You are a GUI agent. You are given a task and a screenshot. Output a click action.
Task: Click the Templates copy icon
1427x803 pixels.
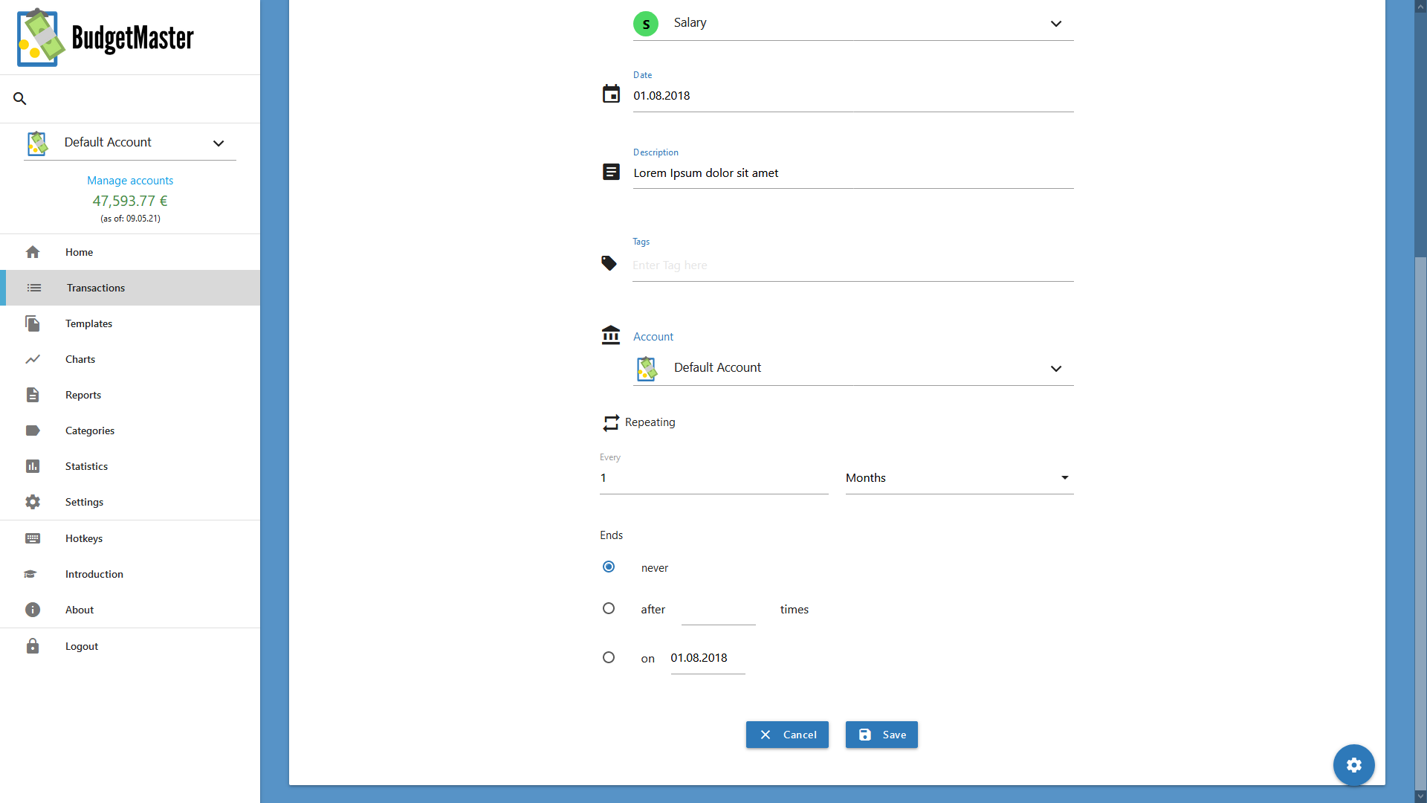(33, 323)
